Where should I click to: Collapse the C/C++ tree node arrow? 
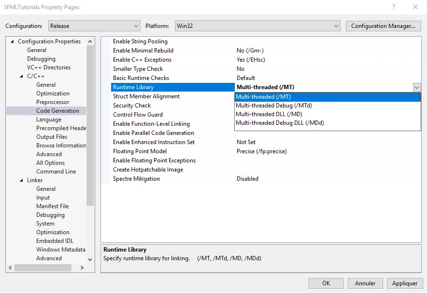[x=21, y=76]
